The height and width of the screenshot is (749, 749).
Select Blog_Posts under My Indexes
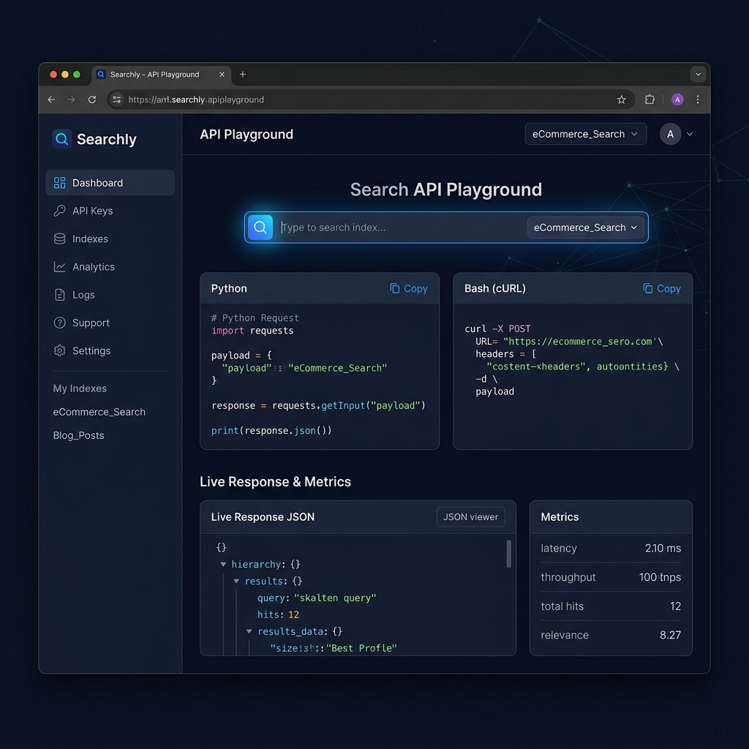click(79, 435)
